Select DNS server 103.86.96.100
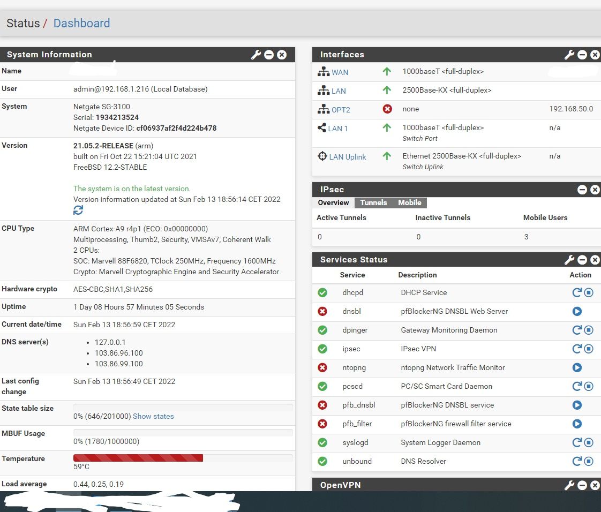 [119, 353]
